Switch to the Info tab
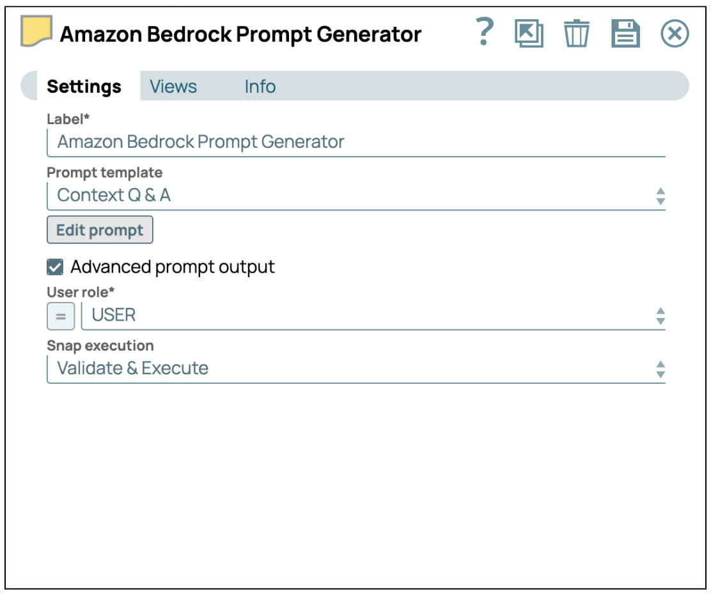Image resolution: width=711 pixels, height=595 pixels. 260,86
